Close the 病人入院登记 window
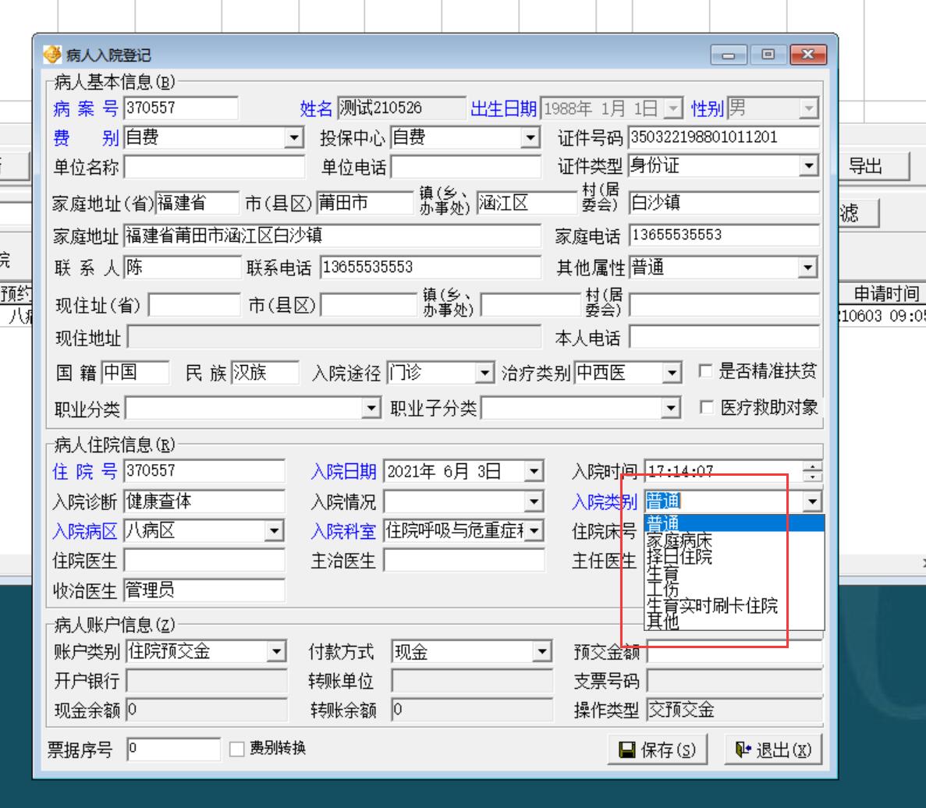 [x=808, y=55]
